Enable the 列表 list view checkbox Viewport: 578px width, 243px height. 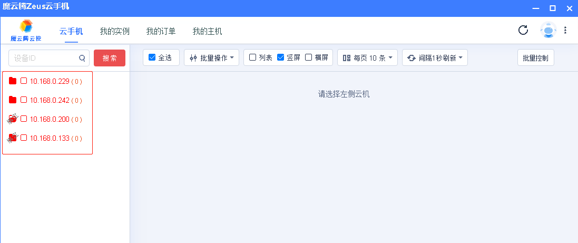click(x=252, y=57)
